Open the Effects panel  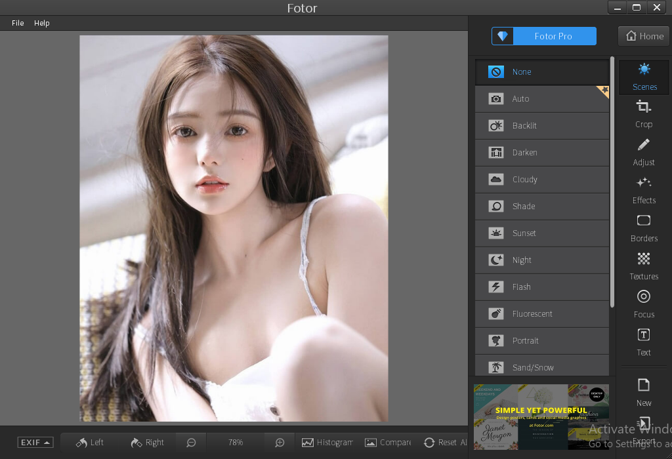(x=644, y=190)
